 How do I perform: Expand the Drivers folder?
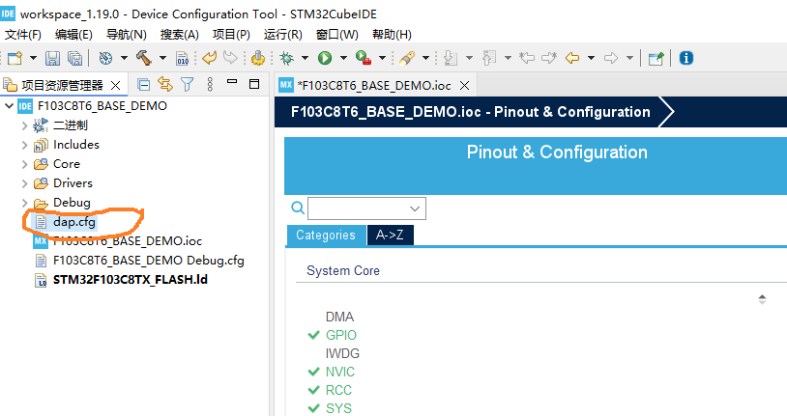point(24,183)
